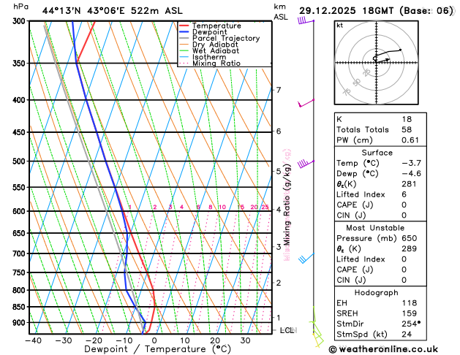The width and height of the screenshot is (460, 355).
Task: Click the blue wind barb near 700 hPa
Action: click(x=306, y=258)
